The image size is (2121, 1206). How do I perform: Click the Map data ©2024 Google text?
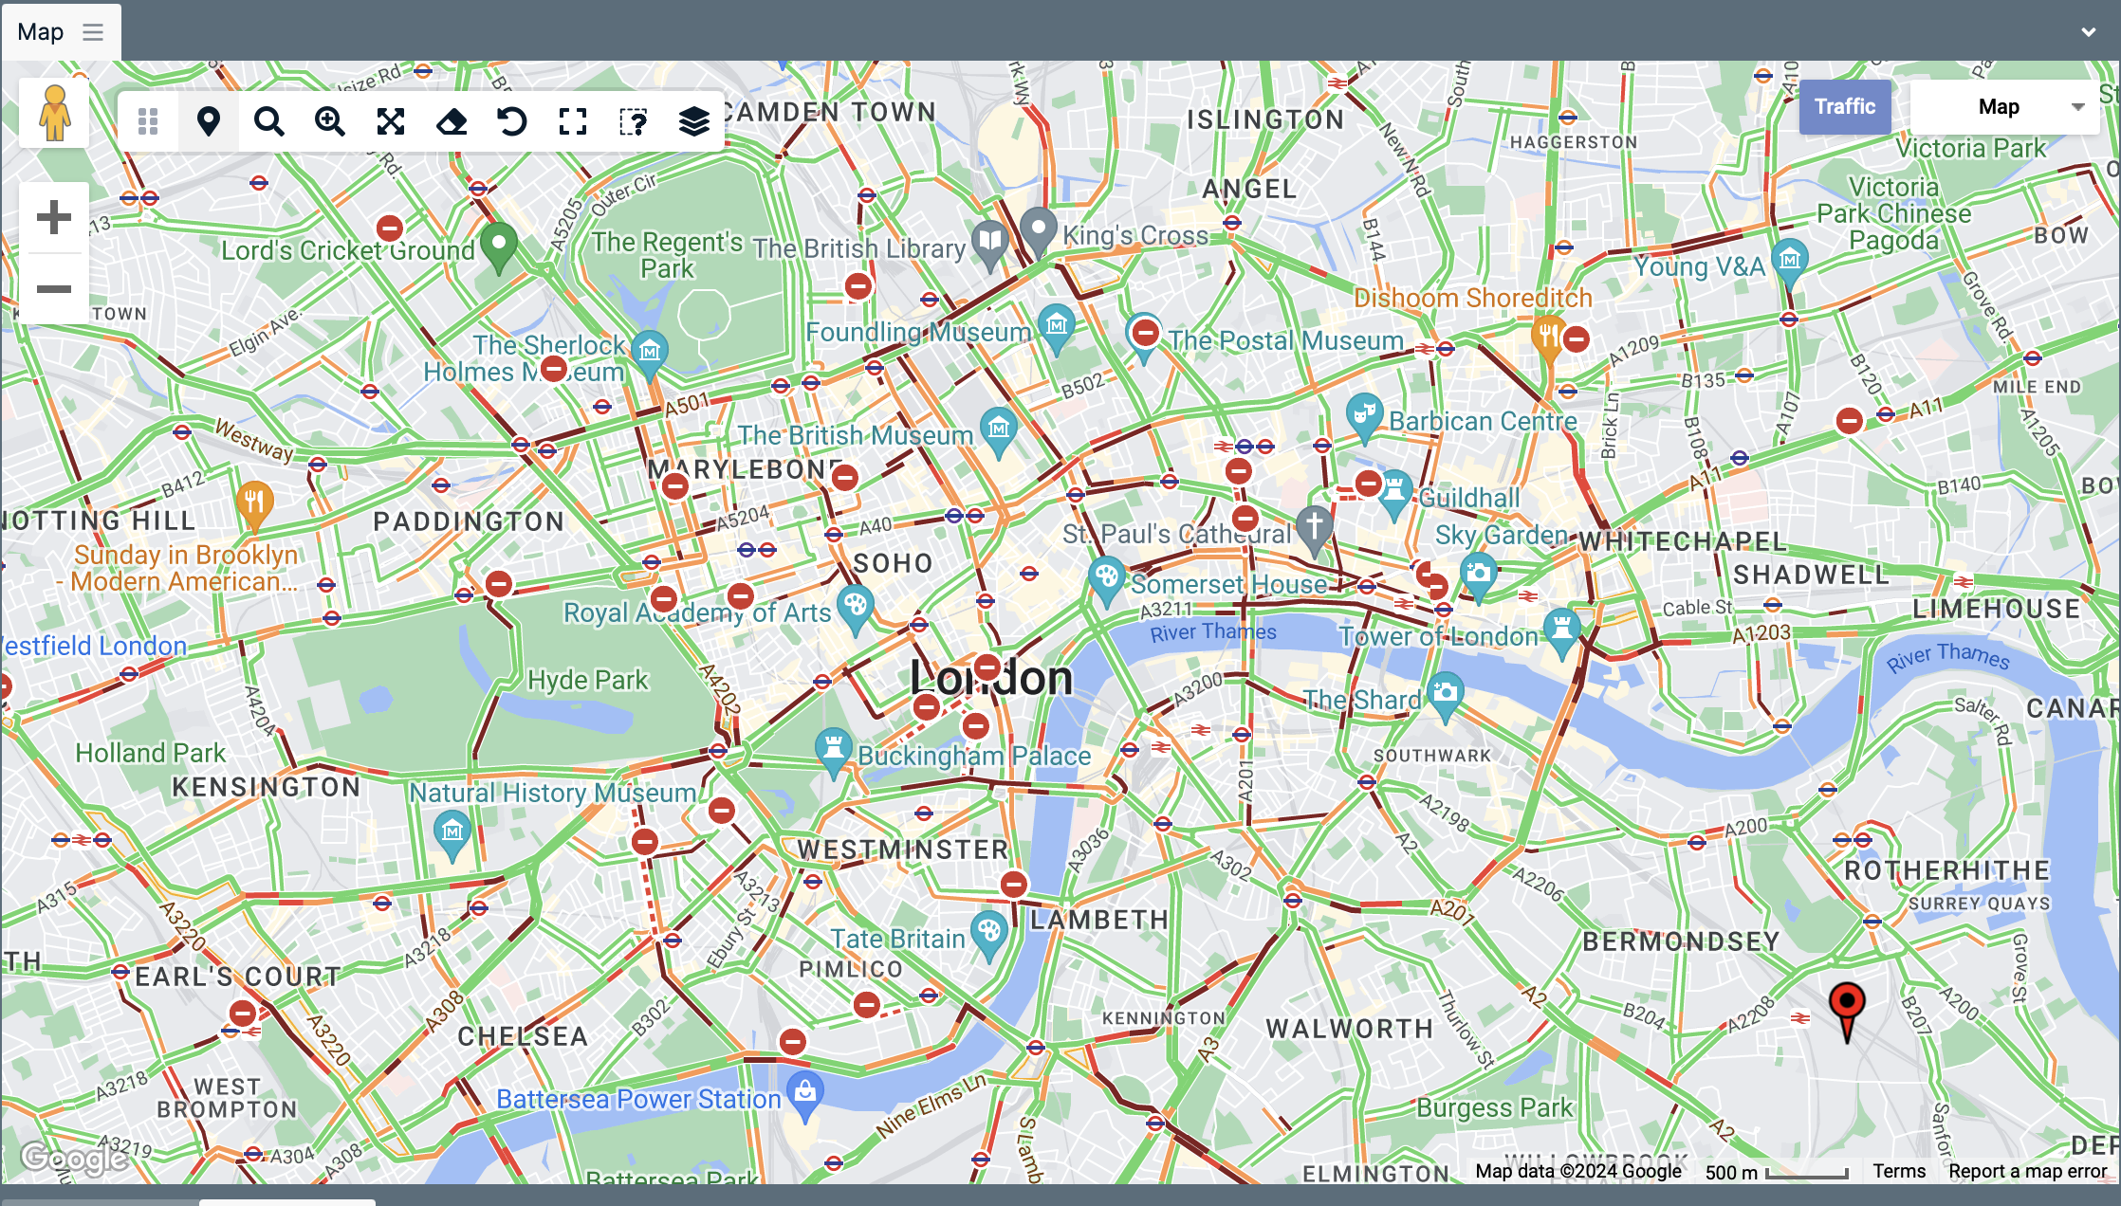tap(1578, 1171)
